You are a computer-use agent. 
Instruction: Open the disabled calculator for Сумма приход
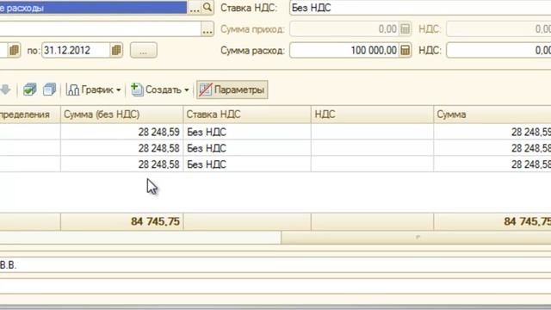click(406, 28)
